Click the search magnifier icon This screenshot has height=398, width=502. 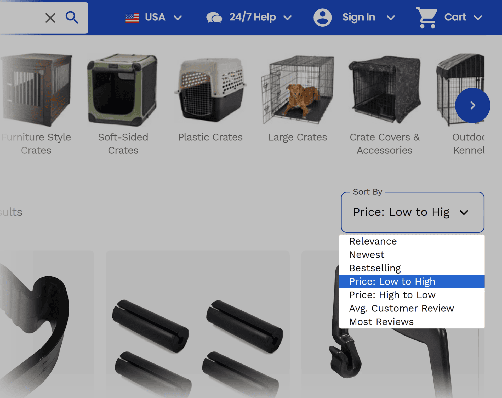pyautogui.click(x=72, y=18)
